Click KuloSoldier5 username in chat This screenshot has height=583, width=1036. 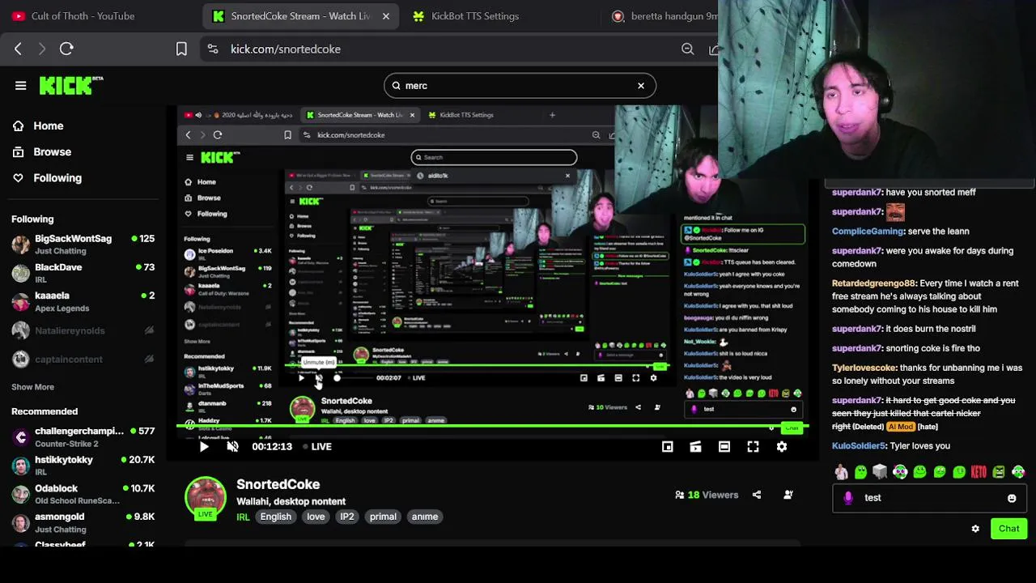[858, 445]
